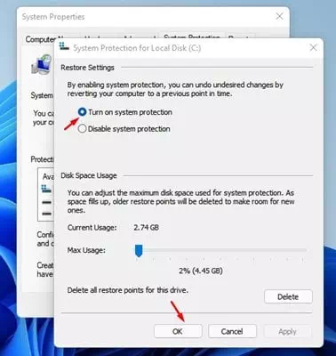Click the drive icon in dialog title bar
The width and height of the screenshot is (336, 356).
pyautogui.click(x=64, y=46)
